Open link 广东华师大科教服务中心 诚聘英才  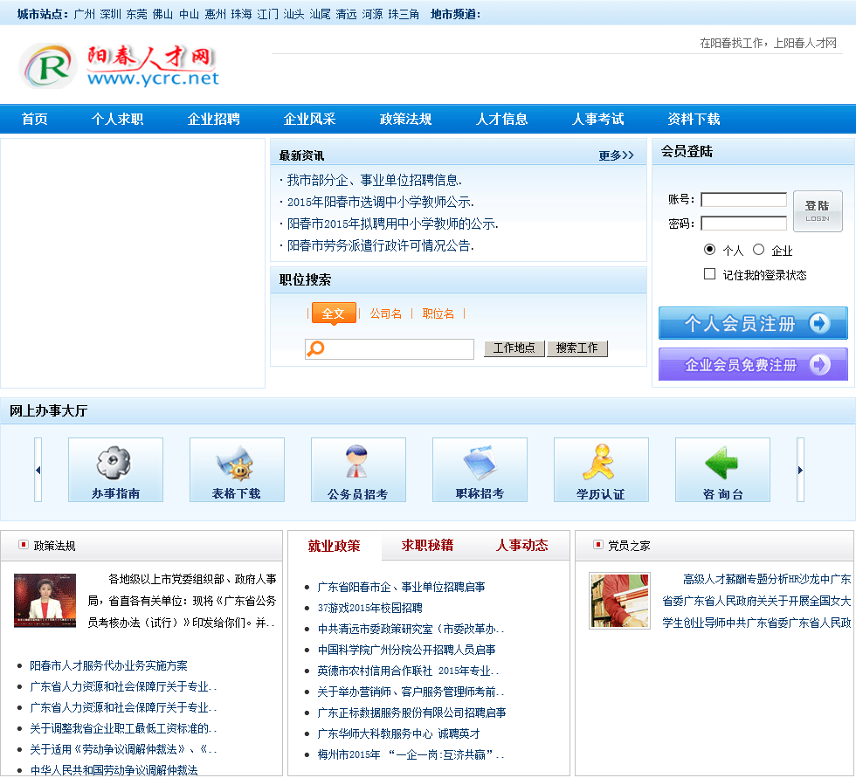pos(398,733)
